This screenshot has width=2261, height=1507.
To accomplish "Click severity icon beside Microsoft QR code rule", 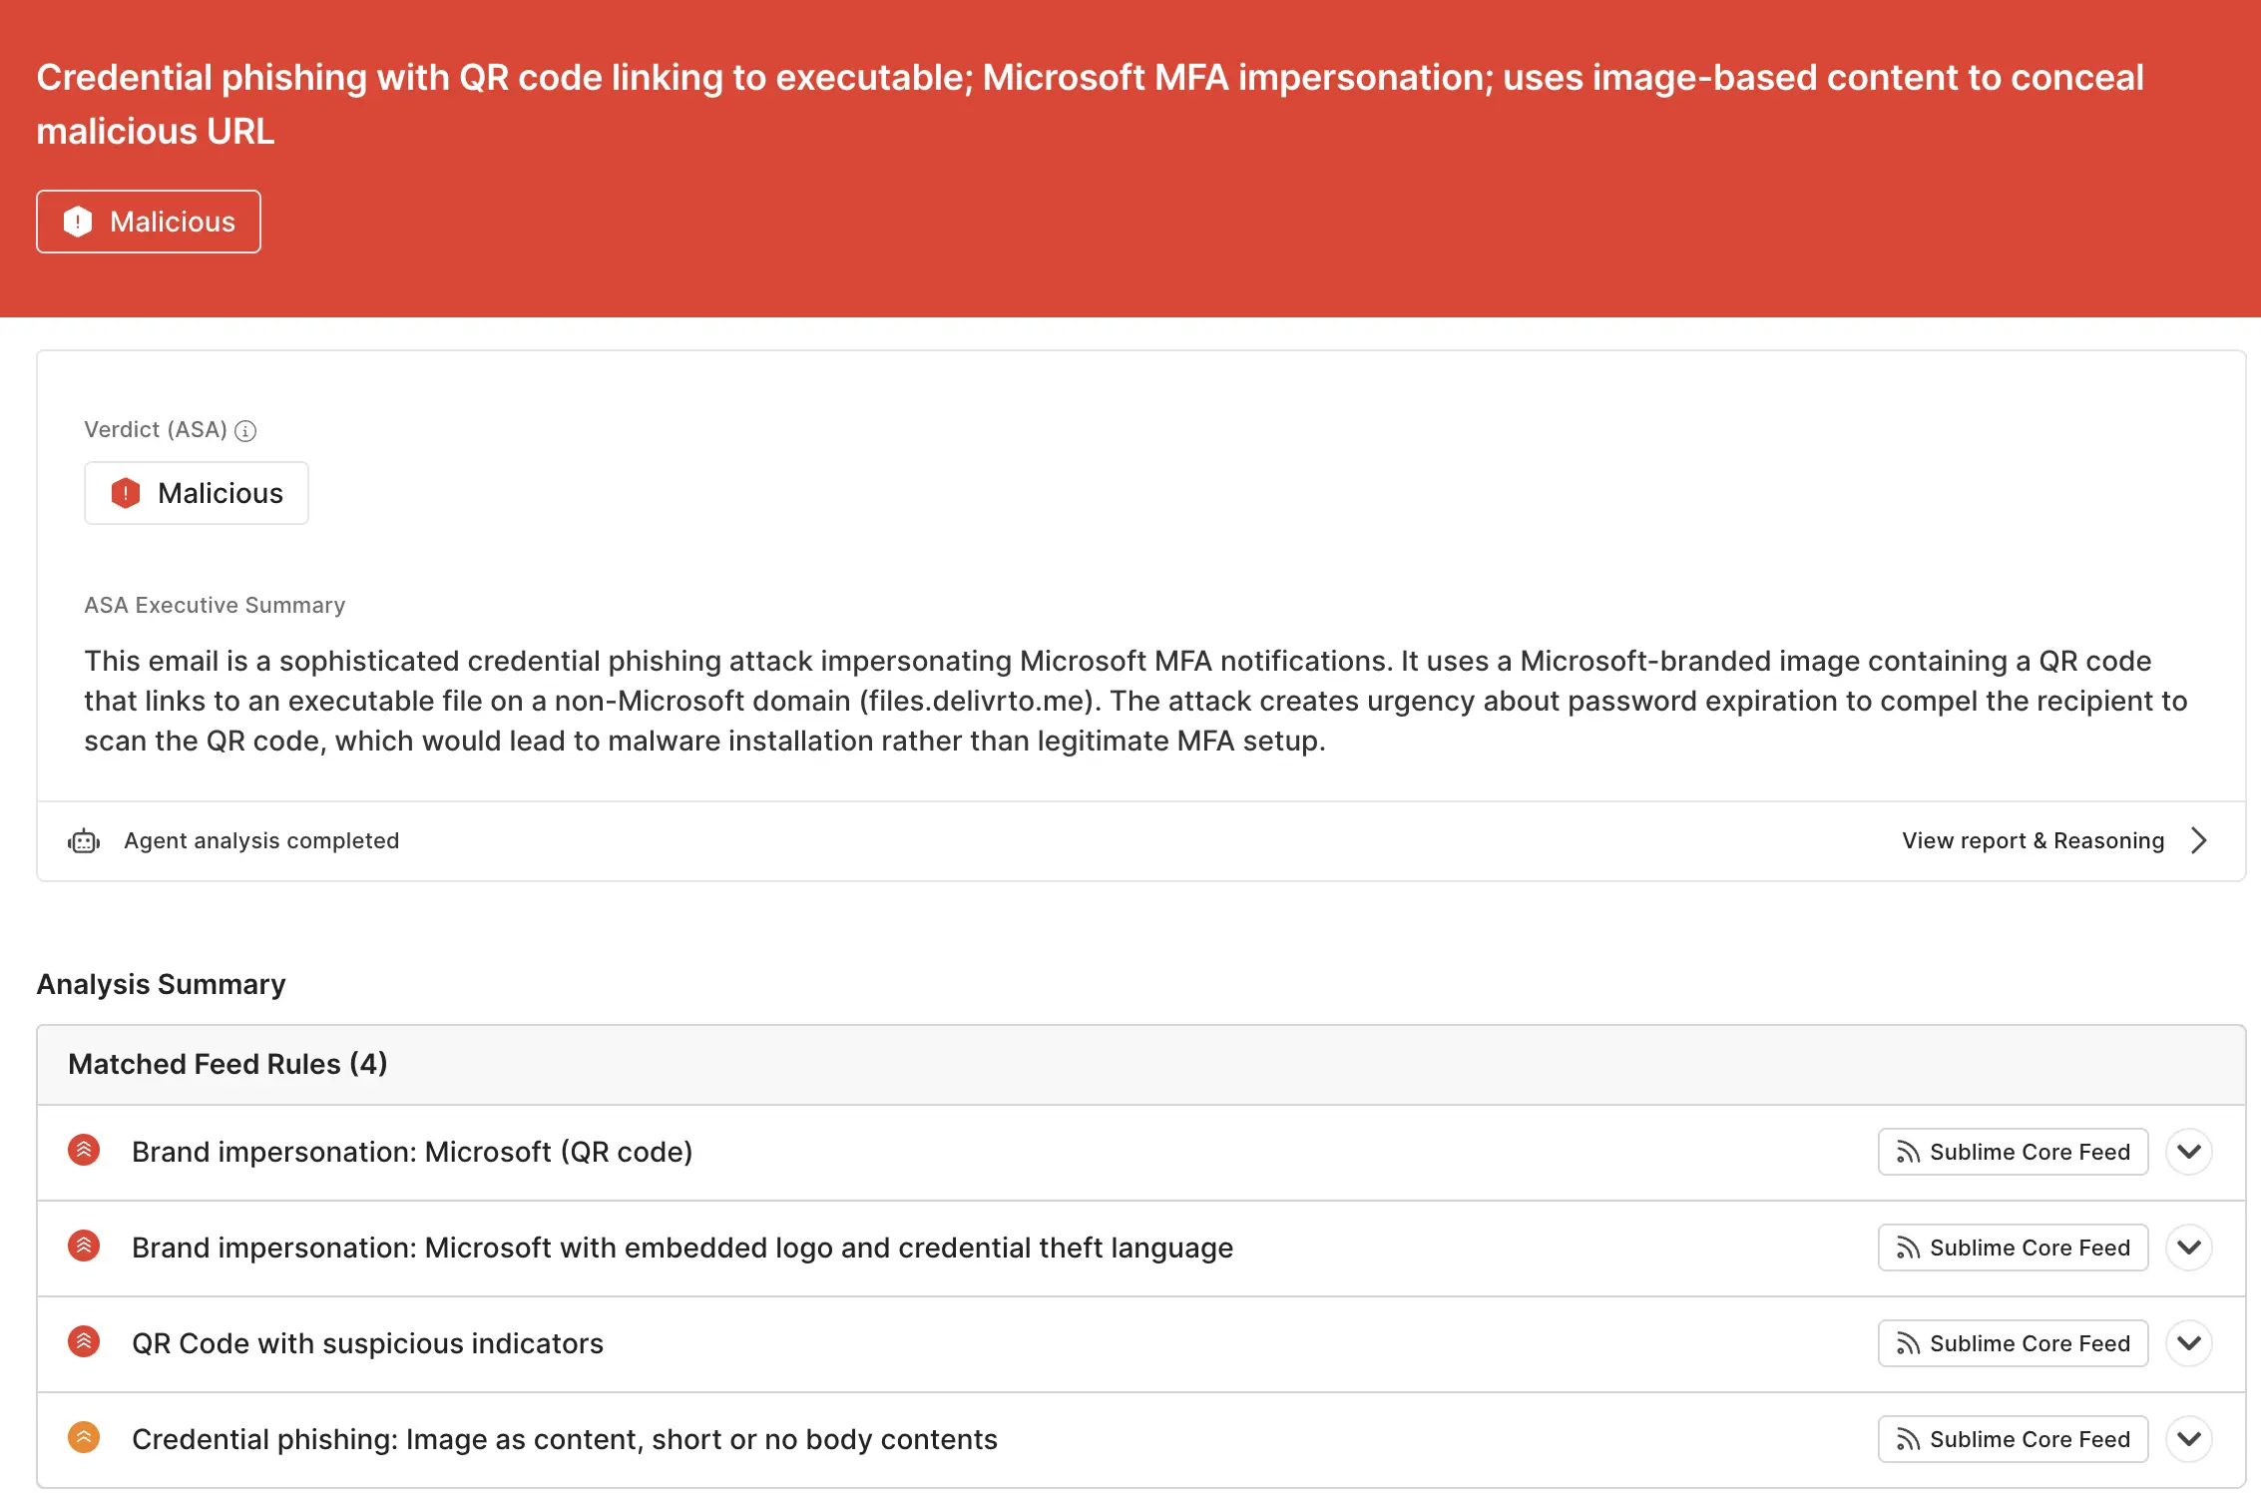I will tap(84, 1151).
